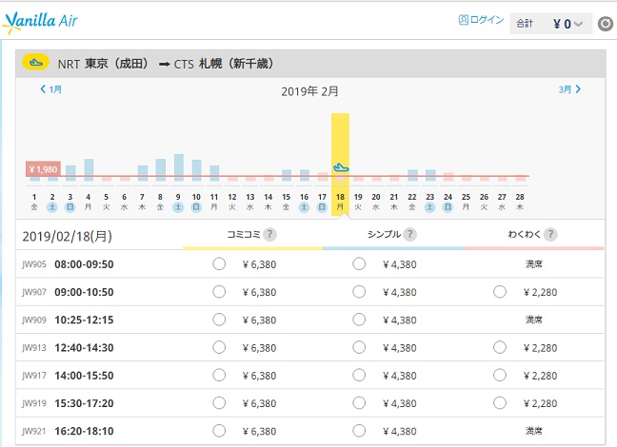Click 満席 label for JW909 flight
This screenshot has width=617, height=447.
(533, 320)
